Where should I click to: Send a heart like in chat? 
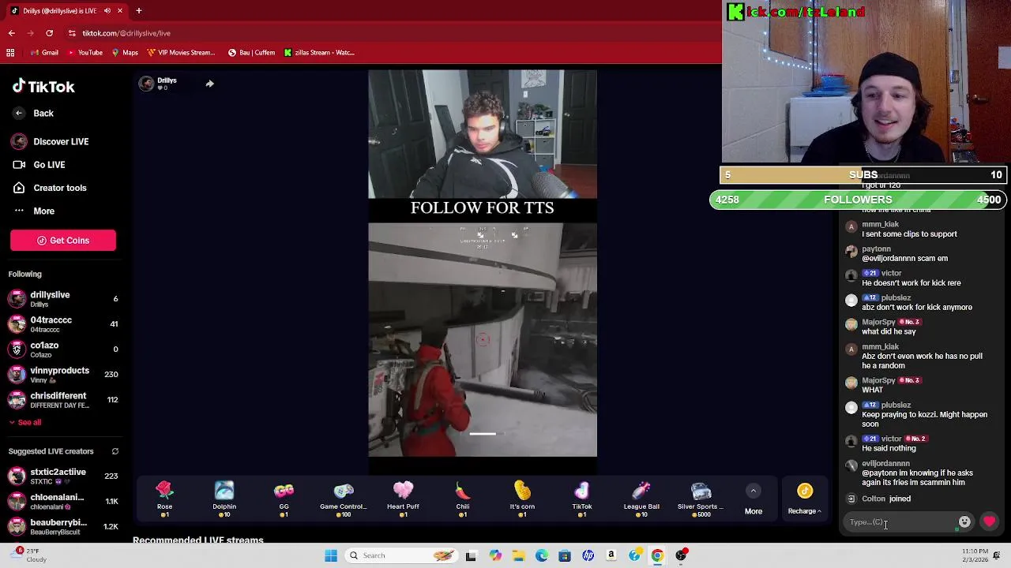pyautogui.click(x=990, y=522)
